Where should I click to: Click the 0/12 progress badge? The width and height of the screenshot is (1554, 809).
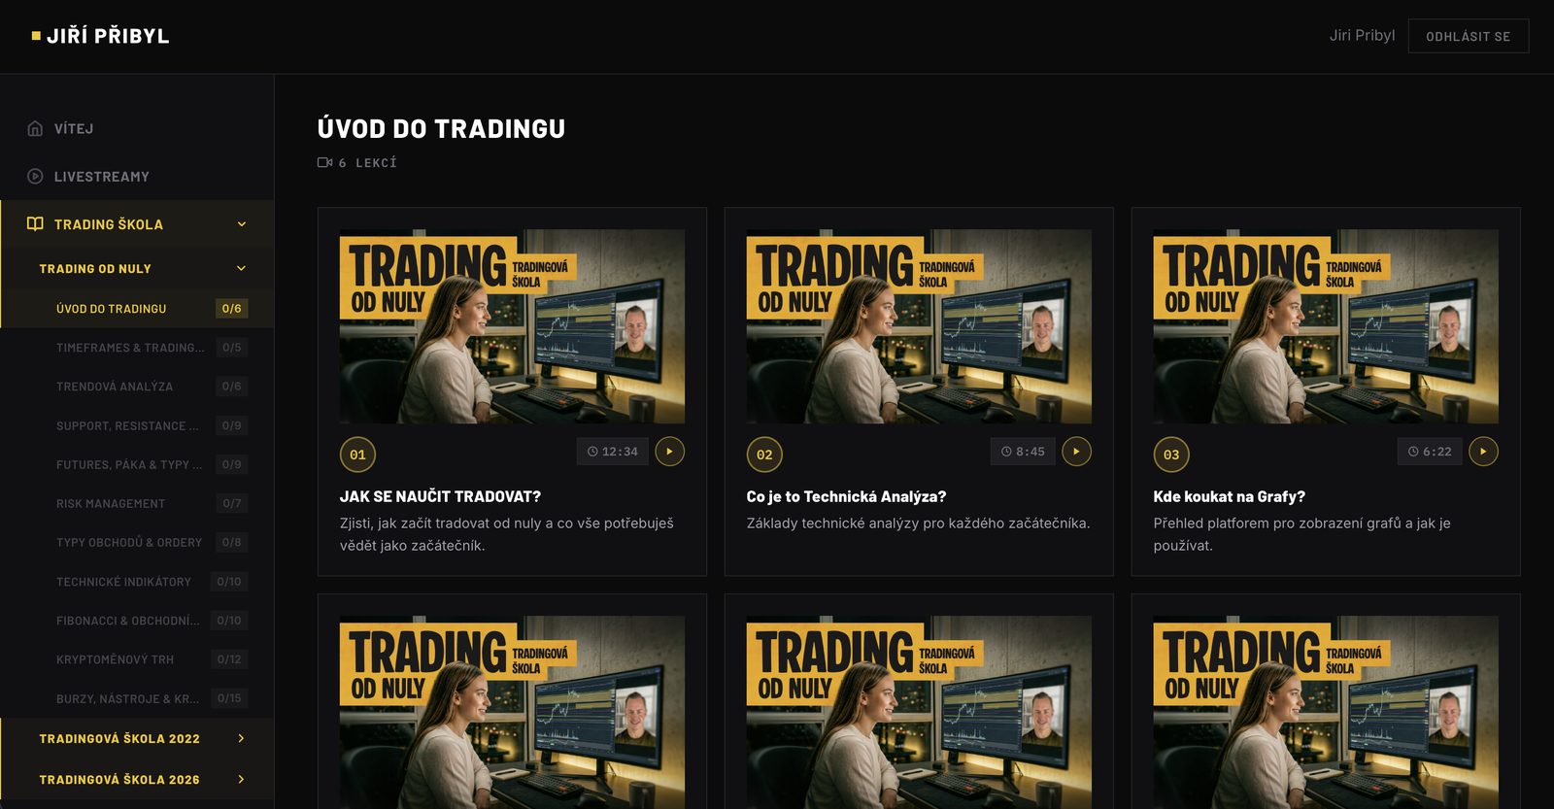pos(229,659)
